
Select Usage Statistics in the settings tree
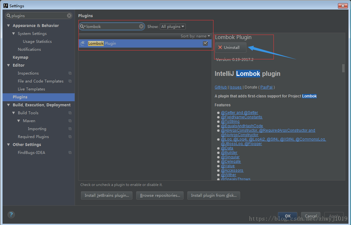[x=37, y=41]
